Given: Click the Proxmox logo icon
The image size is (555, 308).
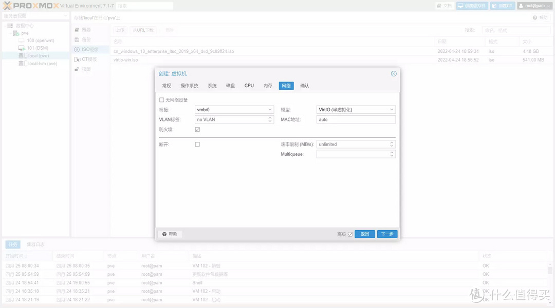Looking at the screenshot, I should 7,6.
